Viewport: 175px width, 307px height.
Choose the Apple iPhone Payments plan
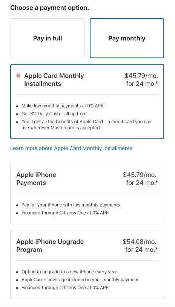(87, 194)
